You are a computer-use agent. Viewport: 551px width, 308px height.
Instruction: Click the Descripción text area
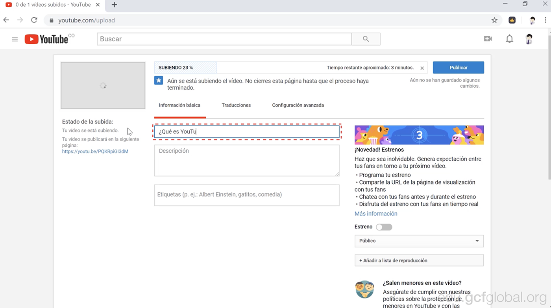[x=247, y=160]
